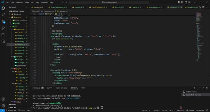Open the Source Control view
Image resolution: width=210 pixels, height=112 pixels.
[3, 21]
